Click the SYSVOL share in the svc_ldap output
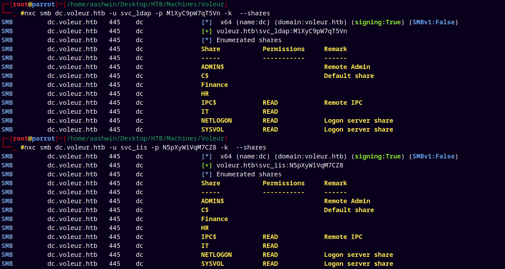Image resolution: width=505 pixels, height=269 pixels. point(213,130)
